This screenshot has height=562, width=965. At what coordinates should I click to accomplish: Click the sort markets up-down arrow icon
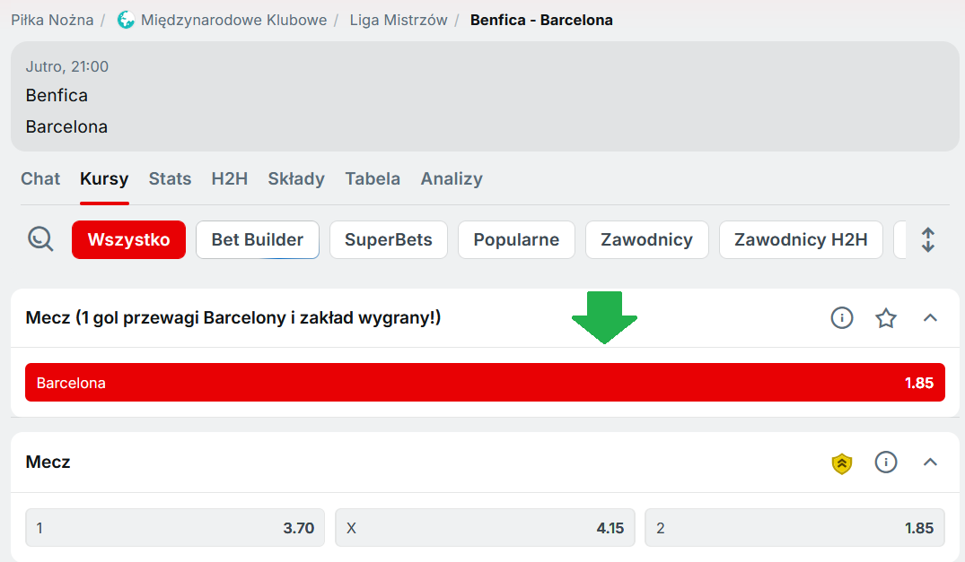point(928,239)
